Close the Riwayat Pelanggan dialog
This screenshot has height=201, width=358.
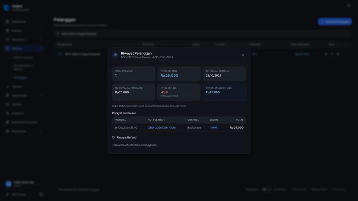coord(243,55)
